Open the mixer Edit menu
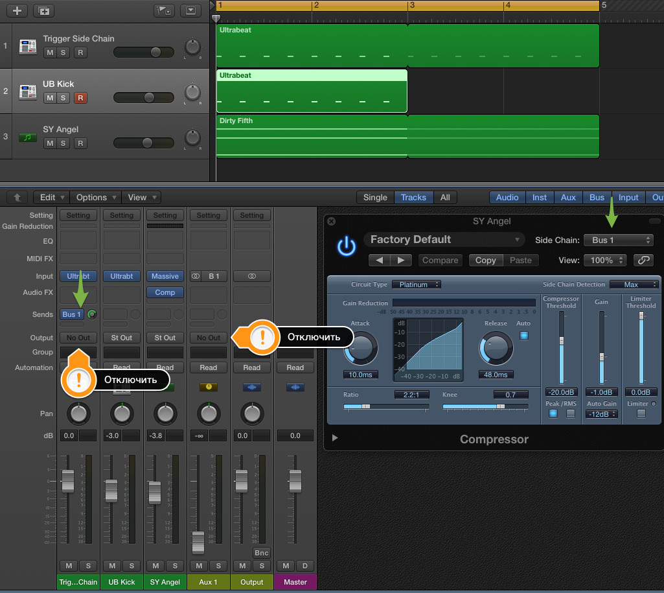Screen dimensions: 664x593 click(x=52, y=198)
